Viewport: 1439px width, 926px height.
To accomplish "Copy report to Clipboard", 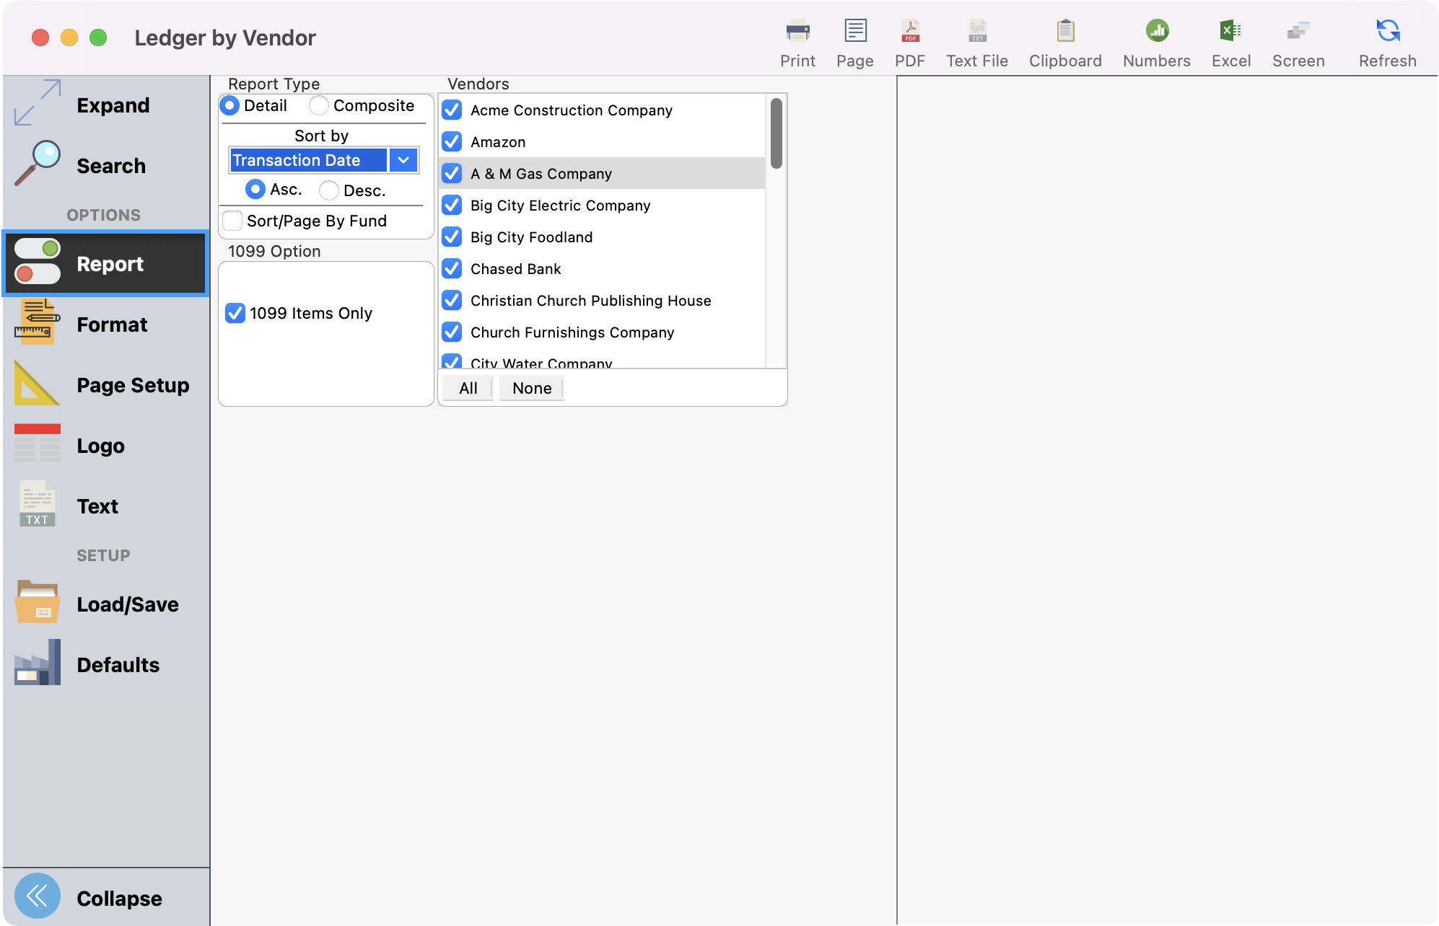I will coord(1064,40).
